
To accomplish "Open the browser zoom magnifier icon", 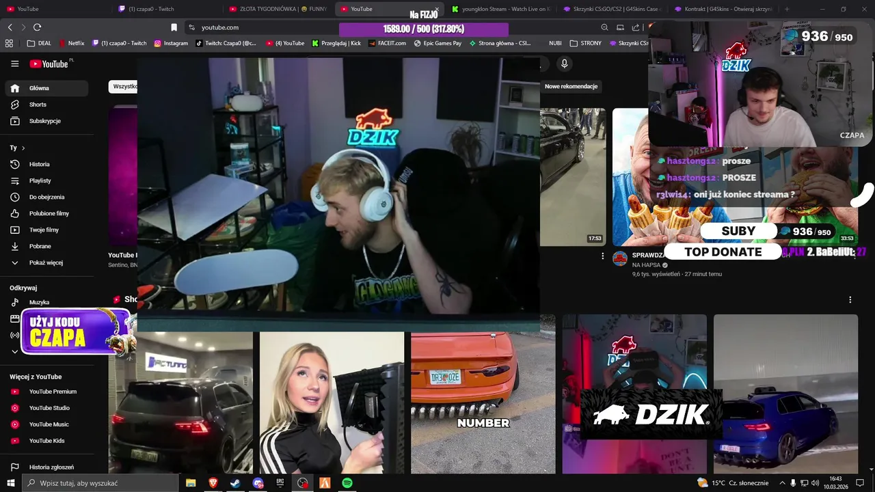I will pyautogui.click(x=604, y=27).
